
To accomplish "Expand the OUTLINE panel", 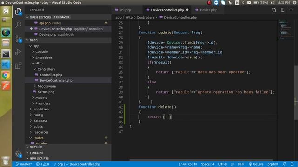I will (68, 147).
